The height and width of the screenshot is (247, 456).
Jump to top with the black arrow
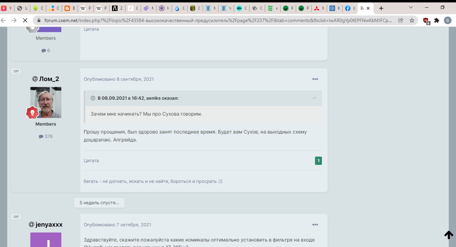(x=448, y=235)
